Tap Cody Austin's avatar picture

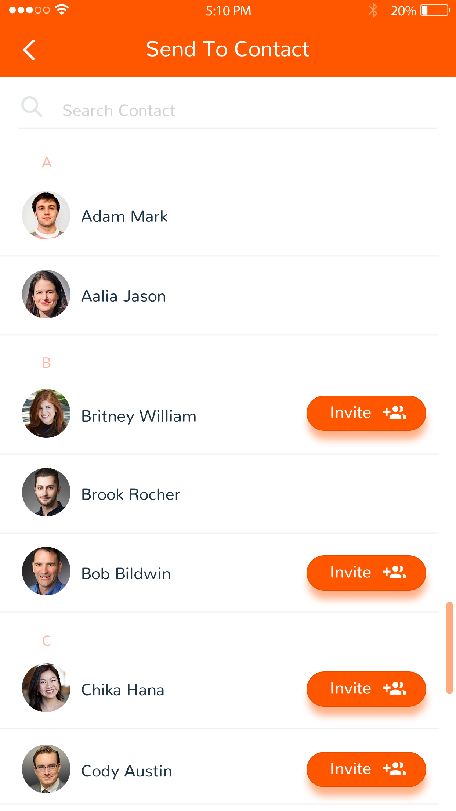point(46,769)
